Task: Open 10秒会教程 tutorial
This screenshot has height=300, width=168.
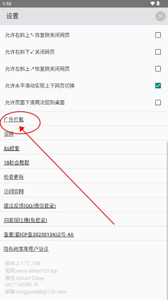Action: (x=17, y=162)
